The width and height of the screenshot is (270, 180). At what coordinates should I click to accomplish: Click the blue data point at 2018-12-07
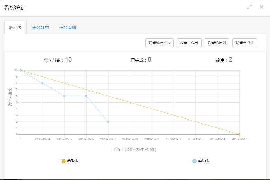[108, 121]
